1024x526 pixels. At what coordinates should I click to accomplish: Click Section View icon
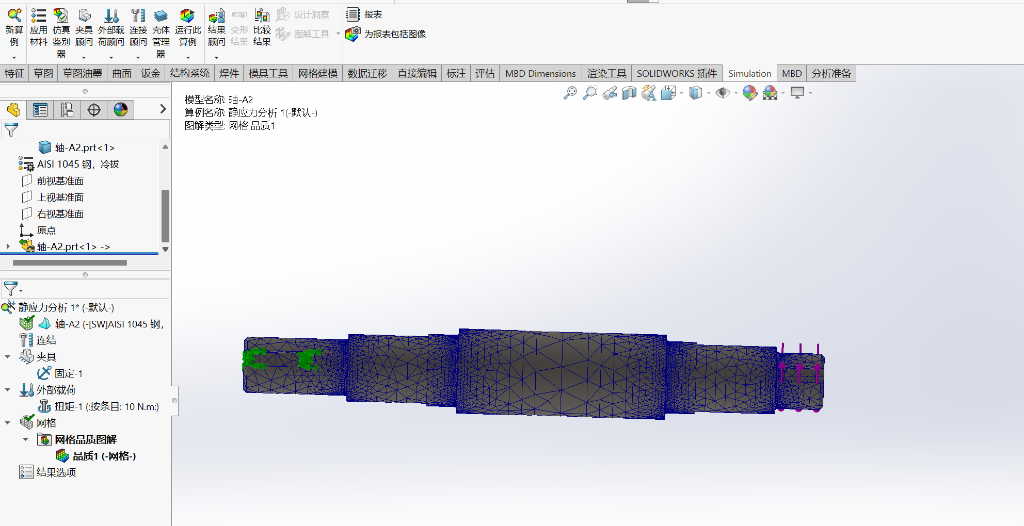629,93
